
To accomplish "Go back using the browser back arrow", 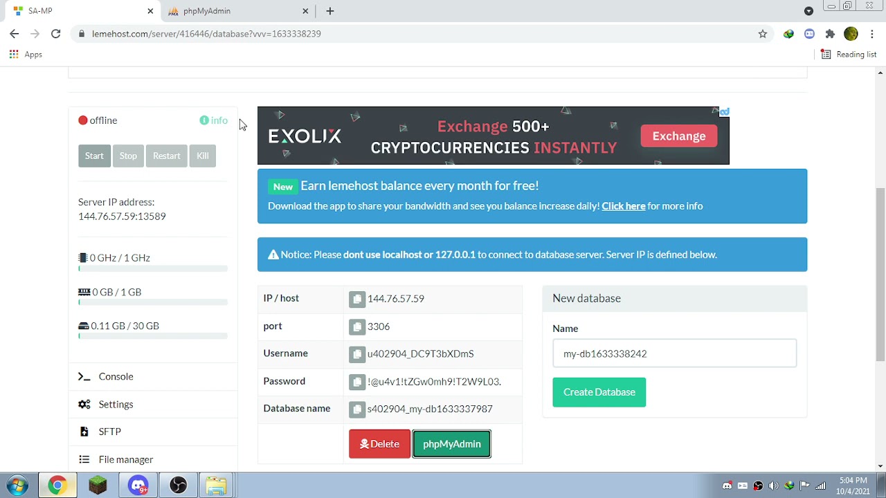I will coord(15,34).
